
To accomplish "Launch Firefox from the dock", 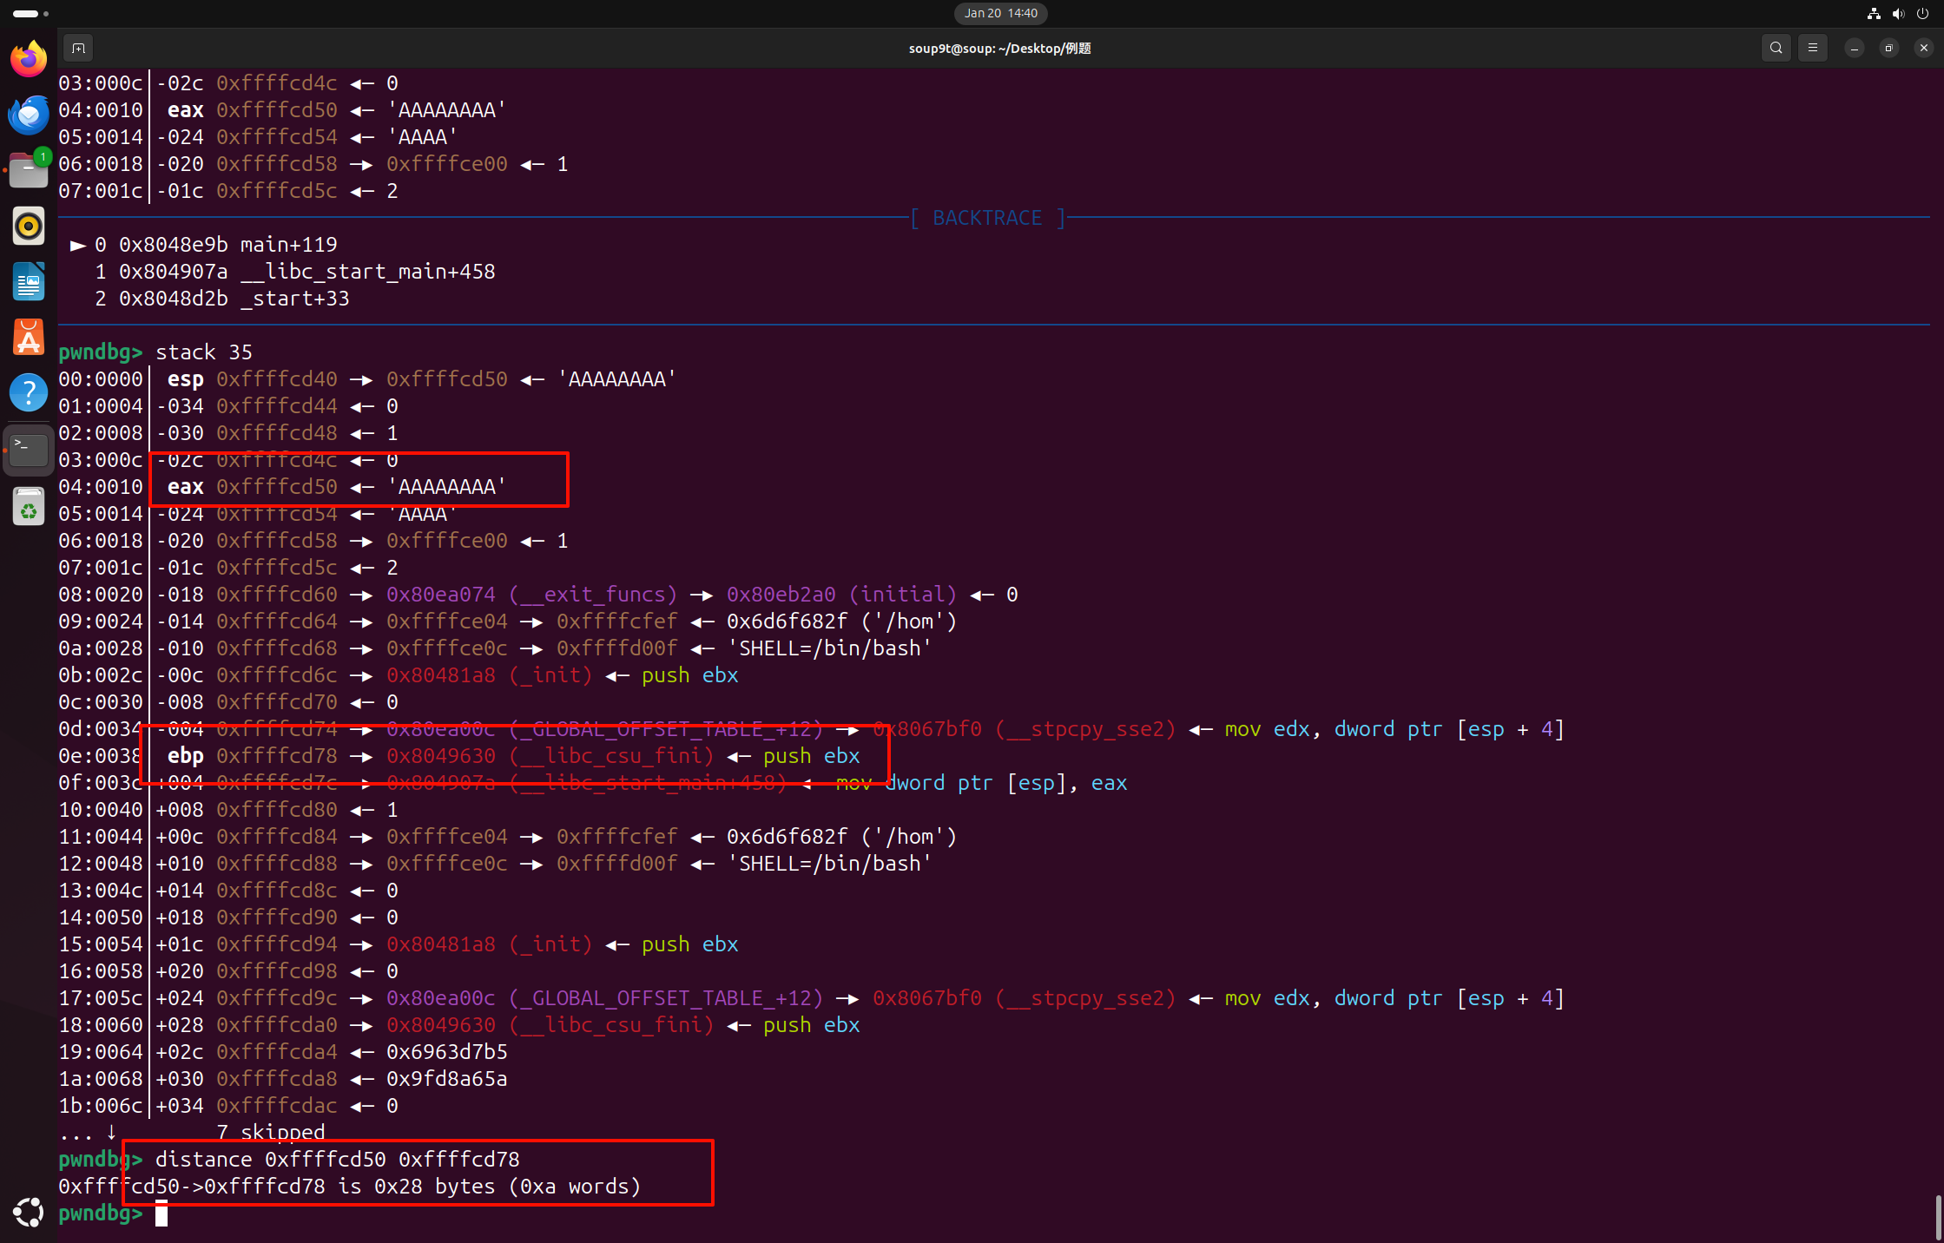I will [x=29, y=59].
